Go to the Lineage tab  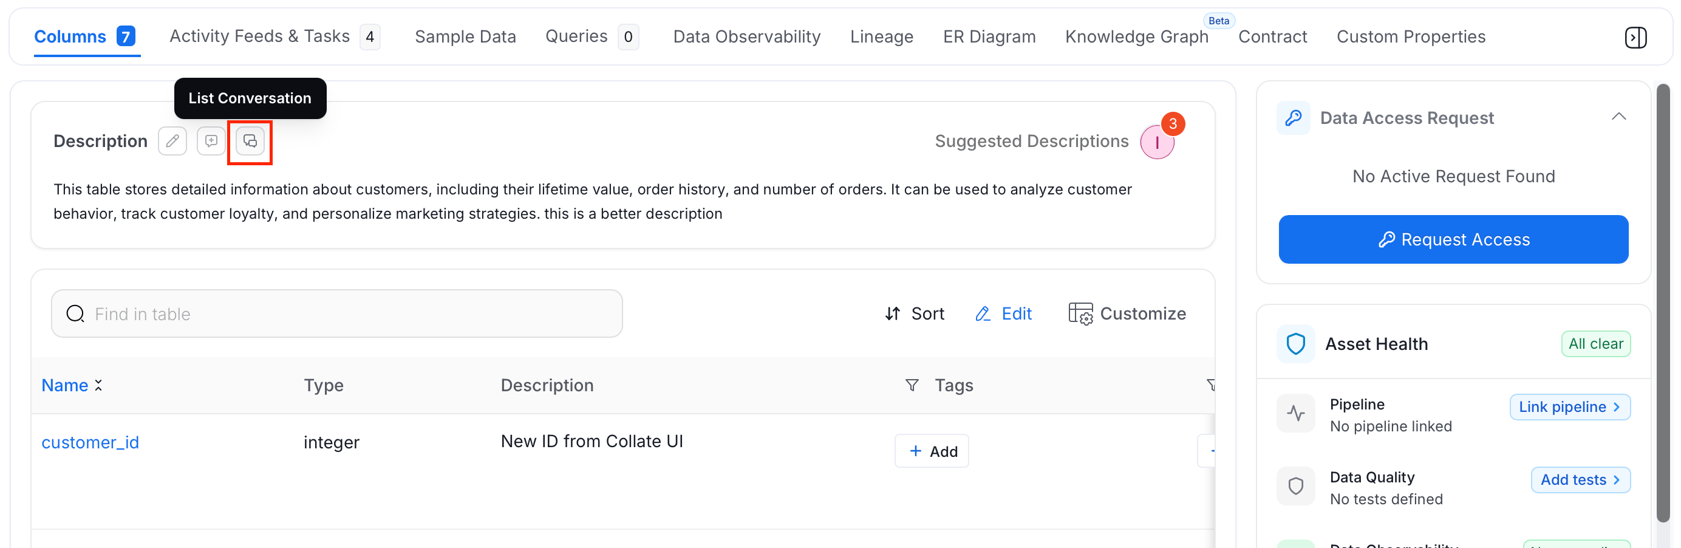click(882, 36)
